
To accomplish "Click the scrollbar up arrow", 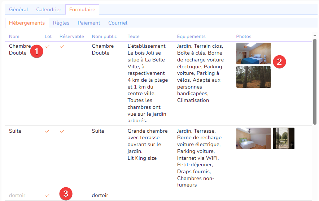I will coord(315,35).
